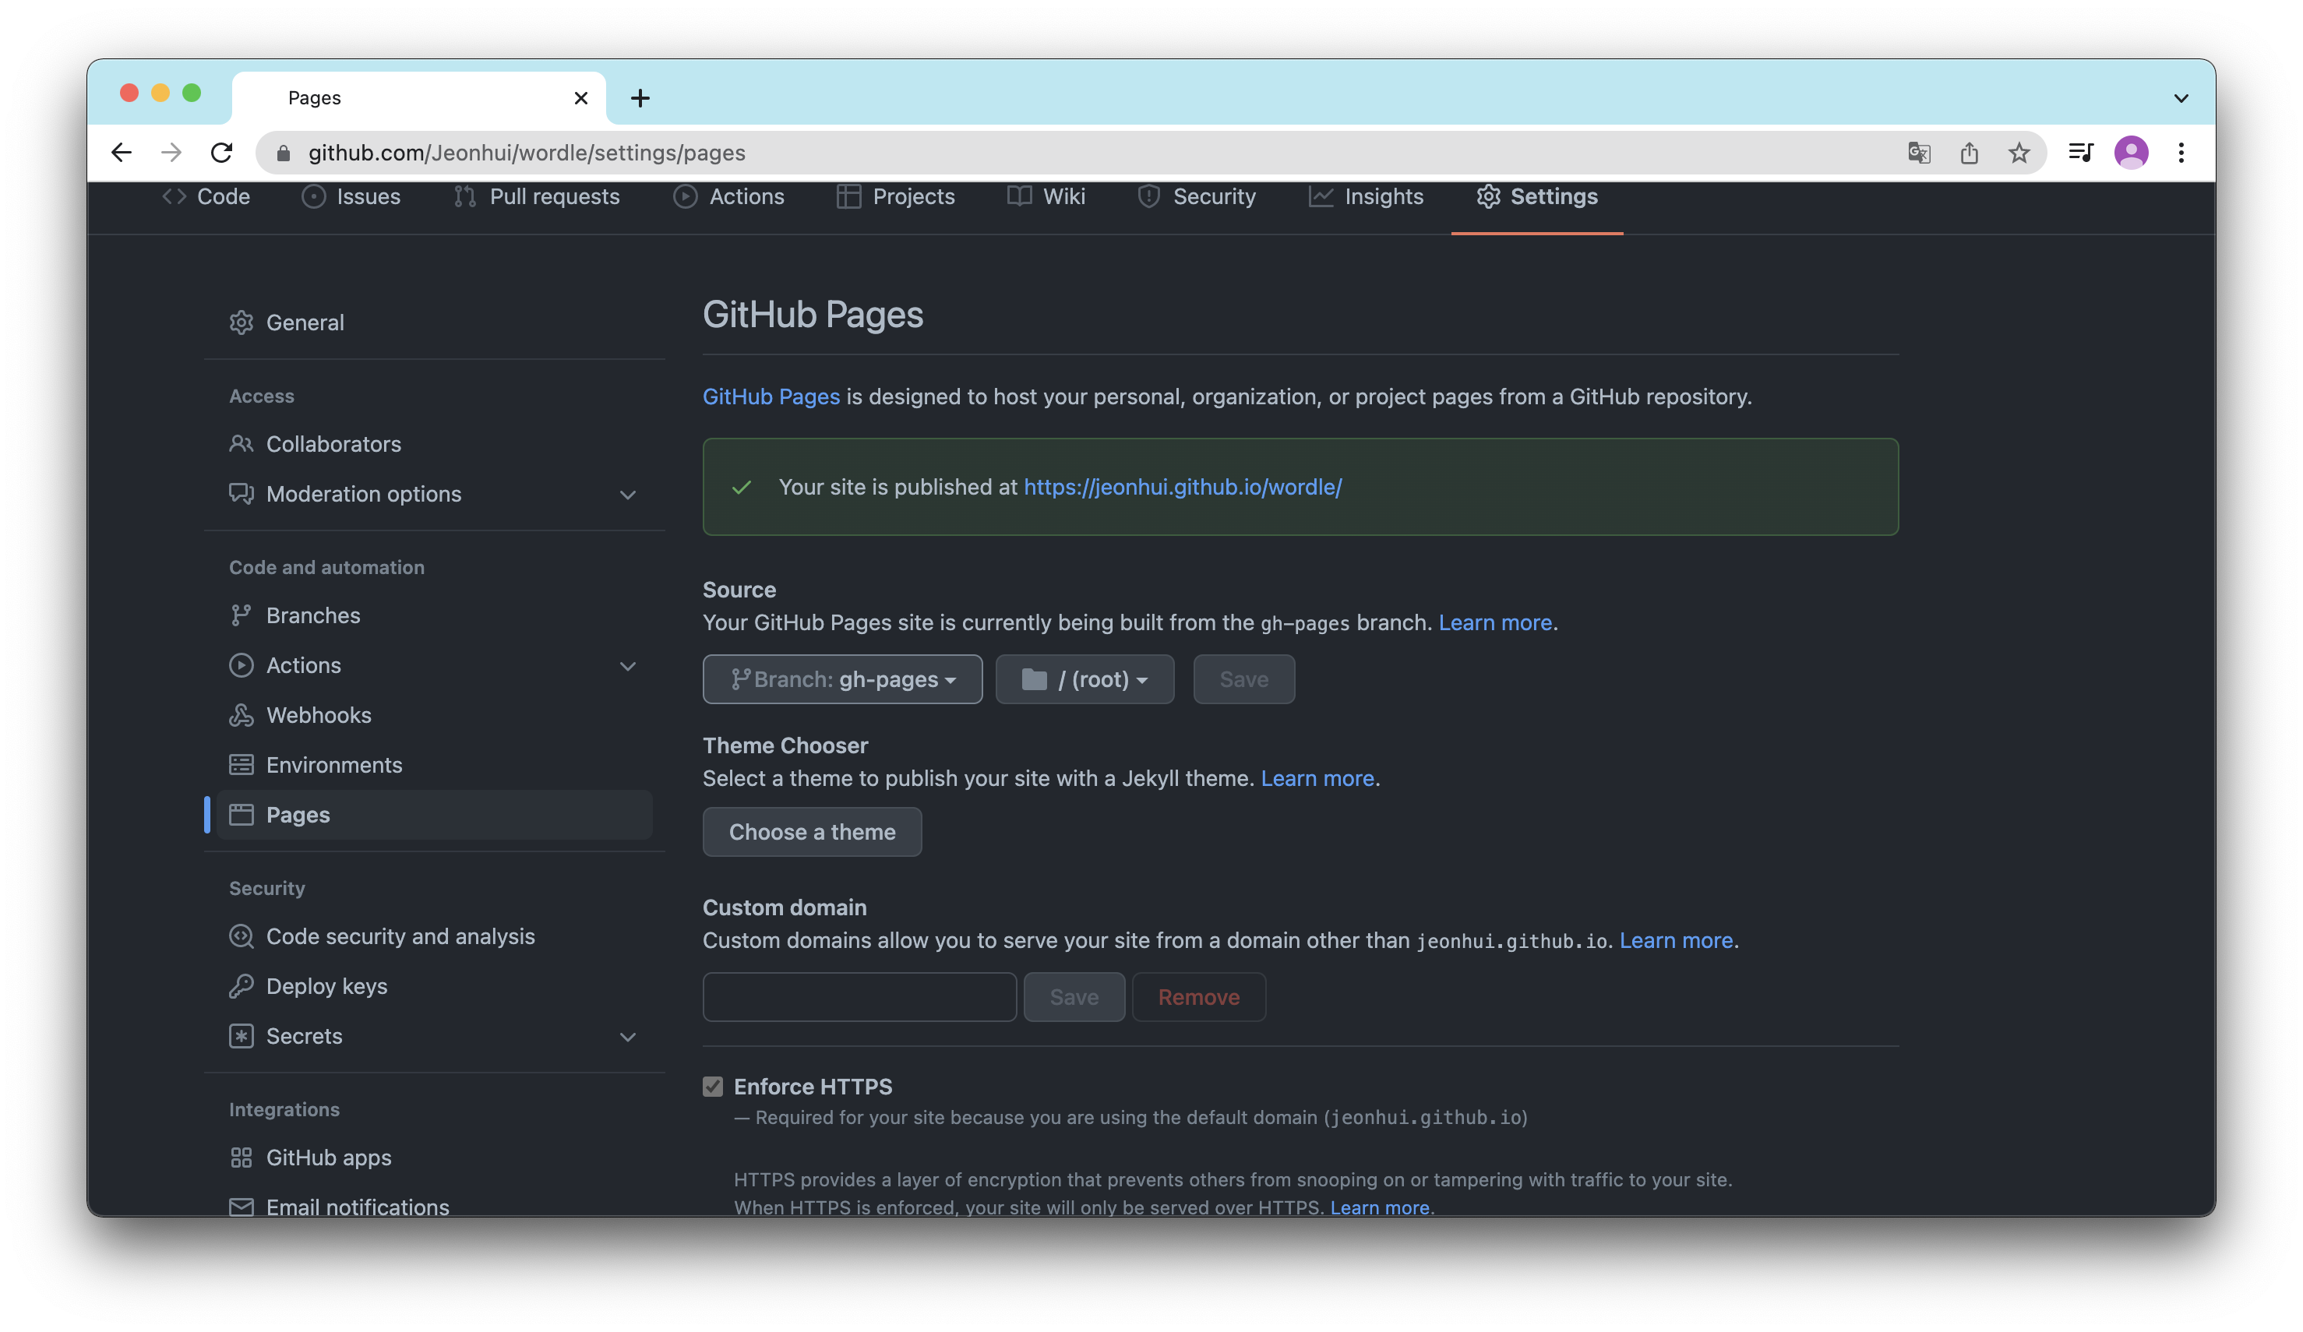Open the Wiki tab

[1046, 196]
